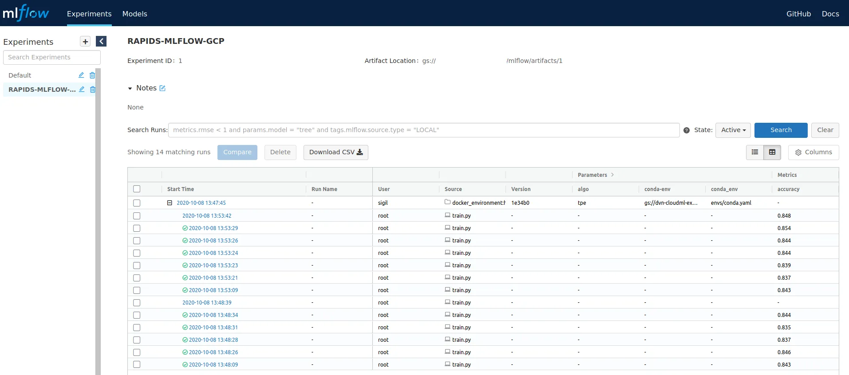Click User column header
Image resolution: width=849 pixels, height=375 pixels.
pos(384,189)
